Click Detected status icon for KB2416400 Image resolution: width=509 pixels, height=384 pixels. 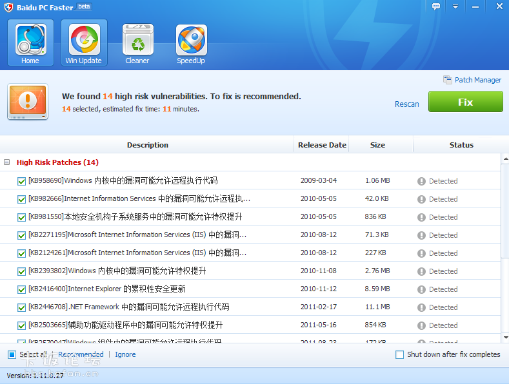point(421,289)
